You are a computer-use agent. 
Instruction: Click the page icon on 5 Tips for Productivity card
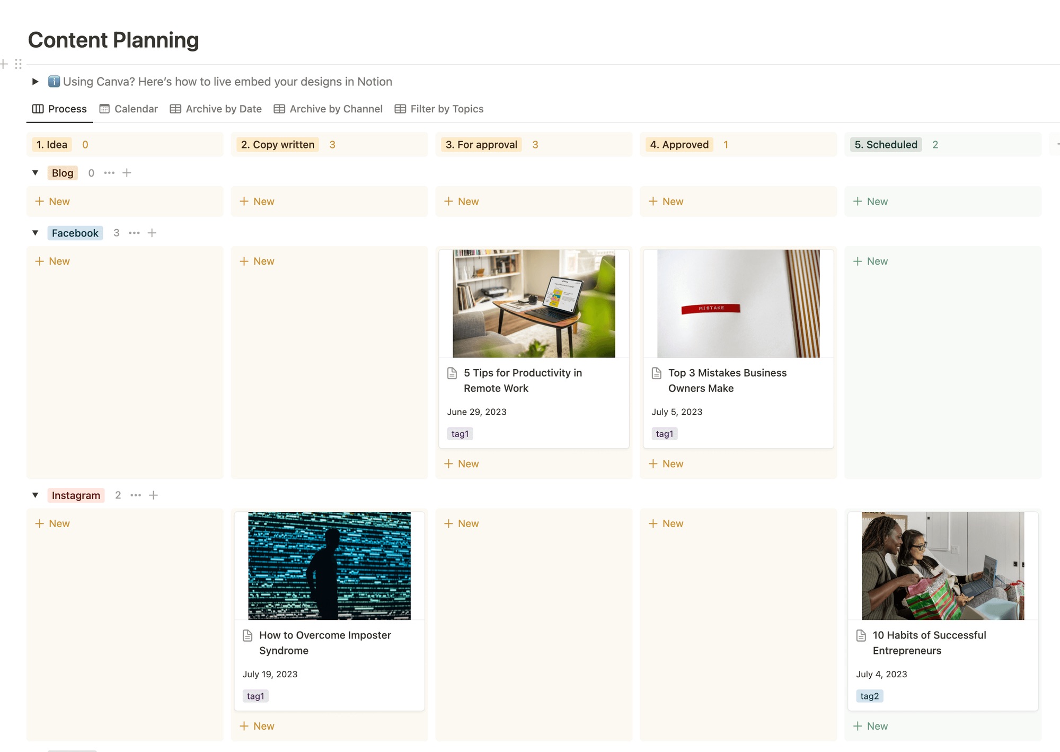tap(452, 373)
